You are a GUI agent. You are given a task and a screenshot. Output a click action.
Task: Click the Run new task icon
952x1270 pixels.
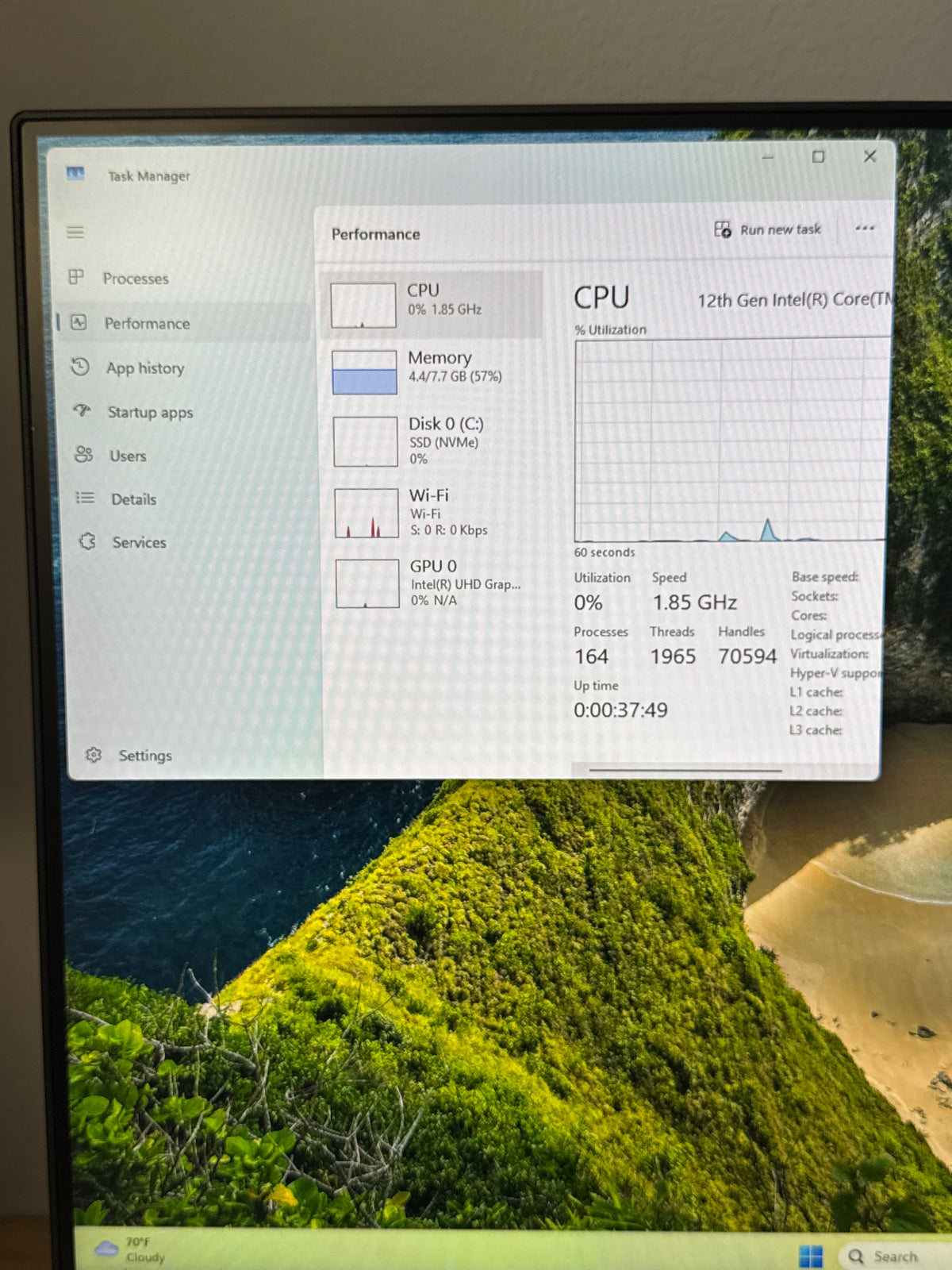(723, 229)
